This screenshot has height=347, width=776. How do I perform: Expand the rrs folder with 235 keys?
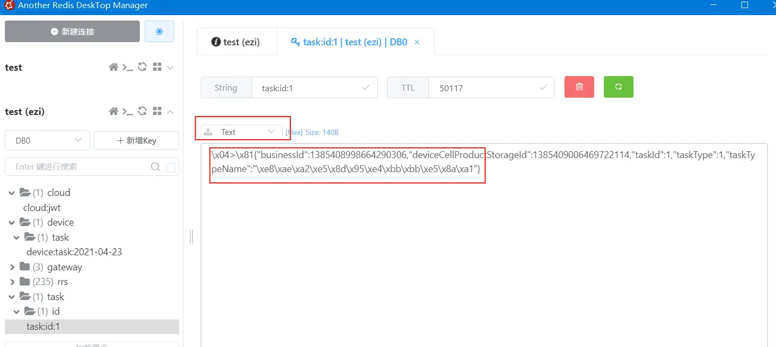(x=12, y=281)
